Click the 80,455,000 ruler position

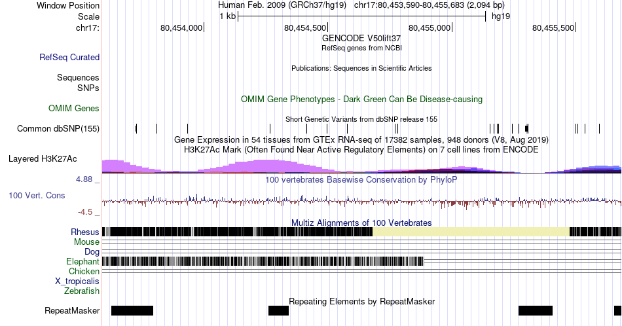430,27
